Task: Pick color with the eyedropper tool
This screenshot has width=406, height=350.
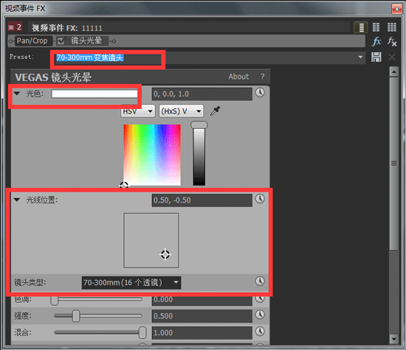Action: pyautogui.click(x=215, y=111)
